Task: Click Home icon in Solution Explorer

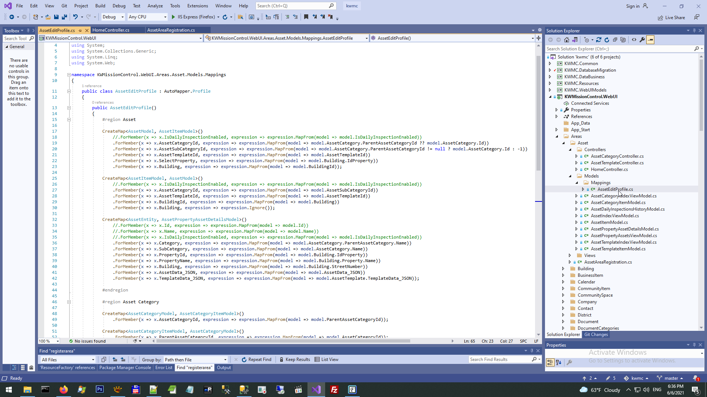Action: click(567, 40)
